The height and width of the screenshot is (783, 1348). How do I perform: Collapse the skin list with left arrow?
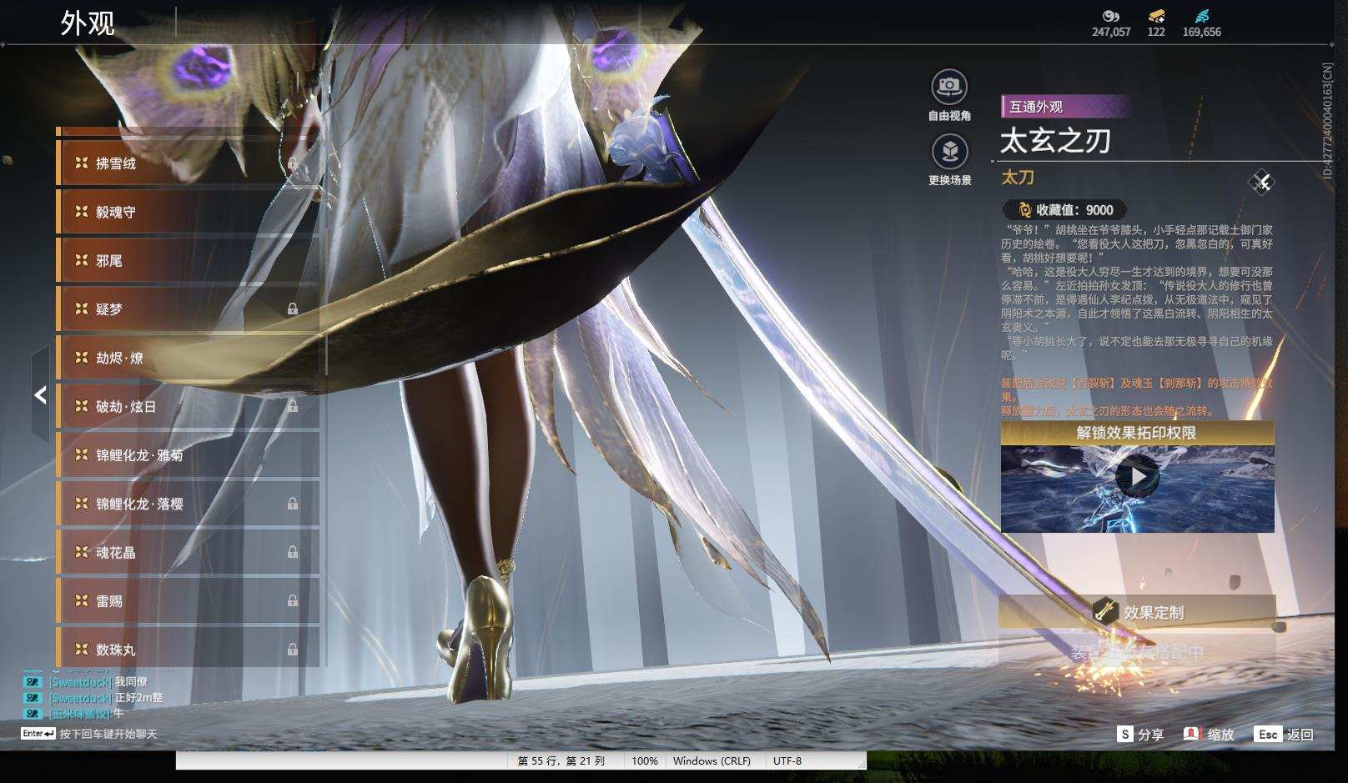40,394
